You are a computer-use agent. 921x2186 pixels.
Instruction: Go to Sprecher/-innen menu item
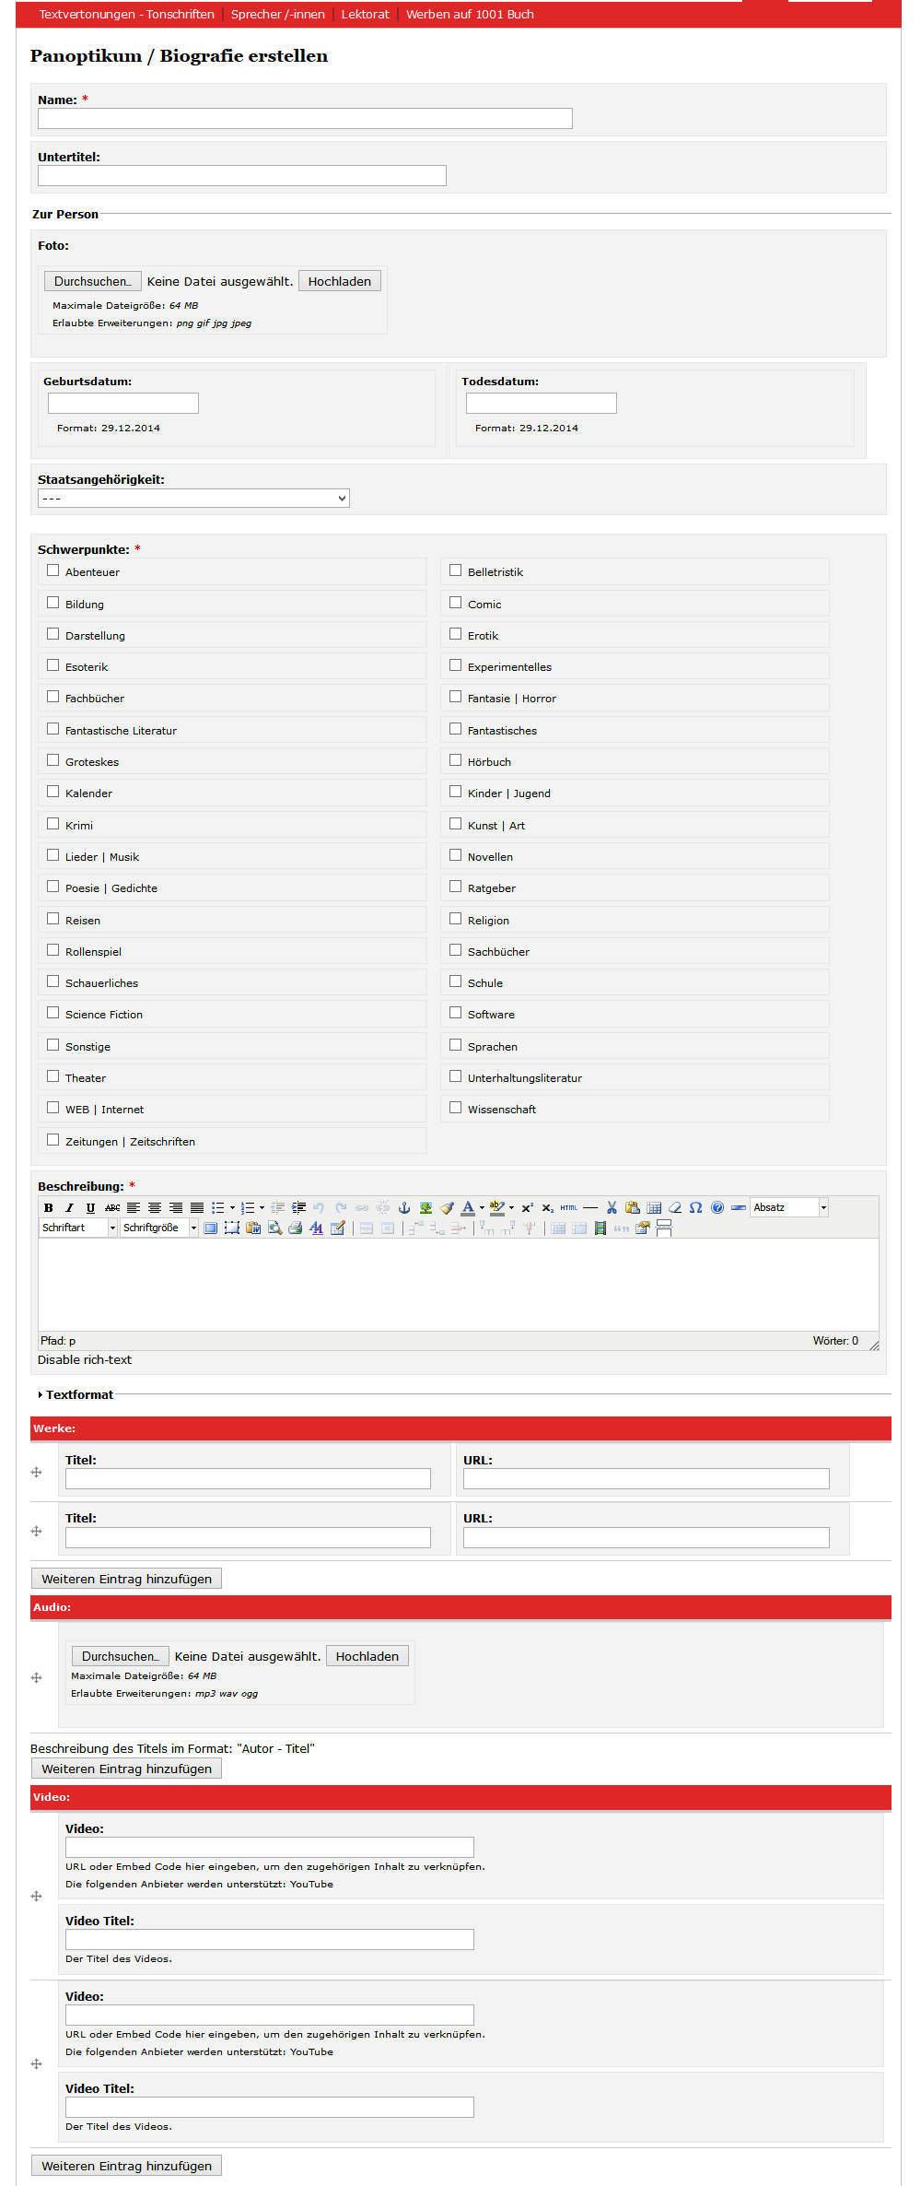click(278, 14)
